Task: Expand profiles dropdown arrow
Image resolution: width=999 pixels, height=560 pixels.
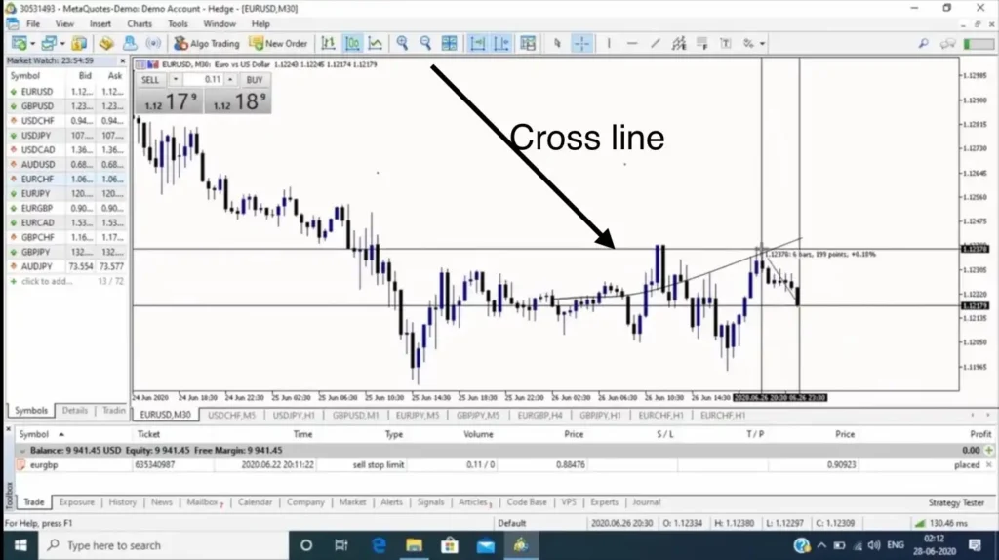Action: (x=62, y=44)
